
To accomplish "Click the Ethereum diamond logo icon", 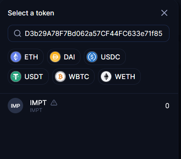I will coord(16,57).
